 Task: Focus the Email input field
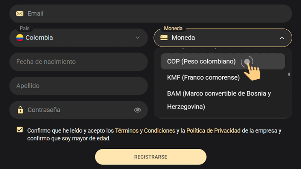[150, 14]
